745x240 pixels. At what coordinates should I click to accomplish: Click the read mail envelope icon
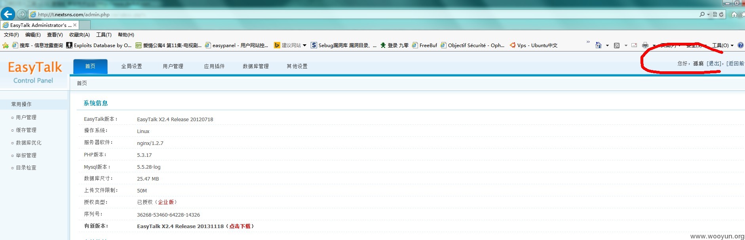point(634,45)
